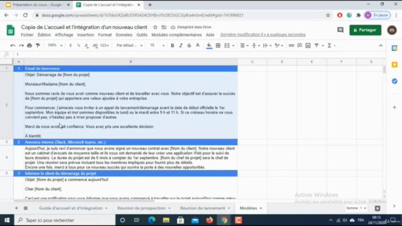Undo the last action
The width and height of the screenshot is (402, 226).
13,46
